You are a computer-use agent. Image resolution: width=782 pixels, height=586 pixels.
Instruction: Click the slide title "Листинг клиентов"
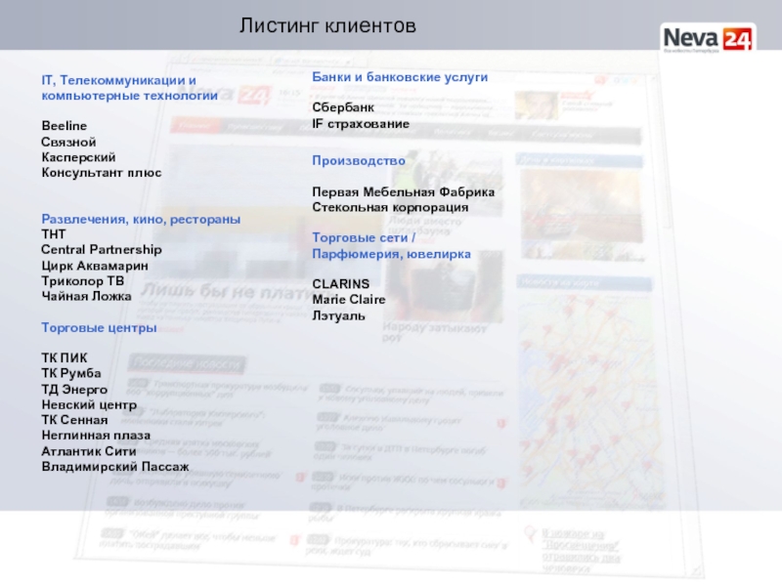(327, 25)
